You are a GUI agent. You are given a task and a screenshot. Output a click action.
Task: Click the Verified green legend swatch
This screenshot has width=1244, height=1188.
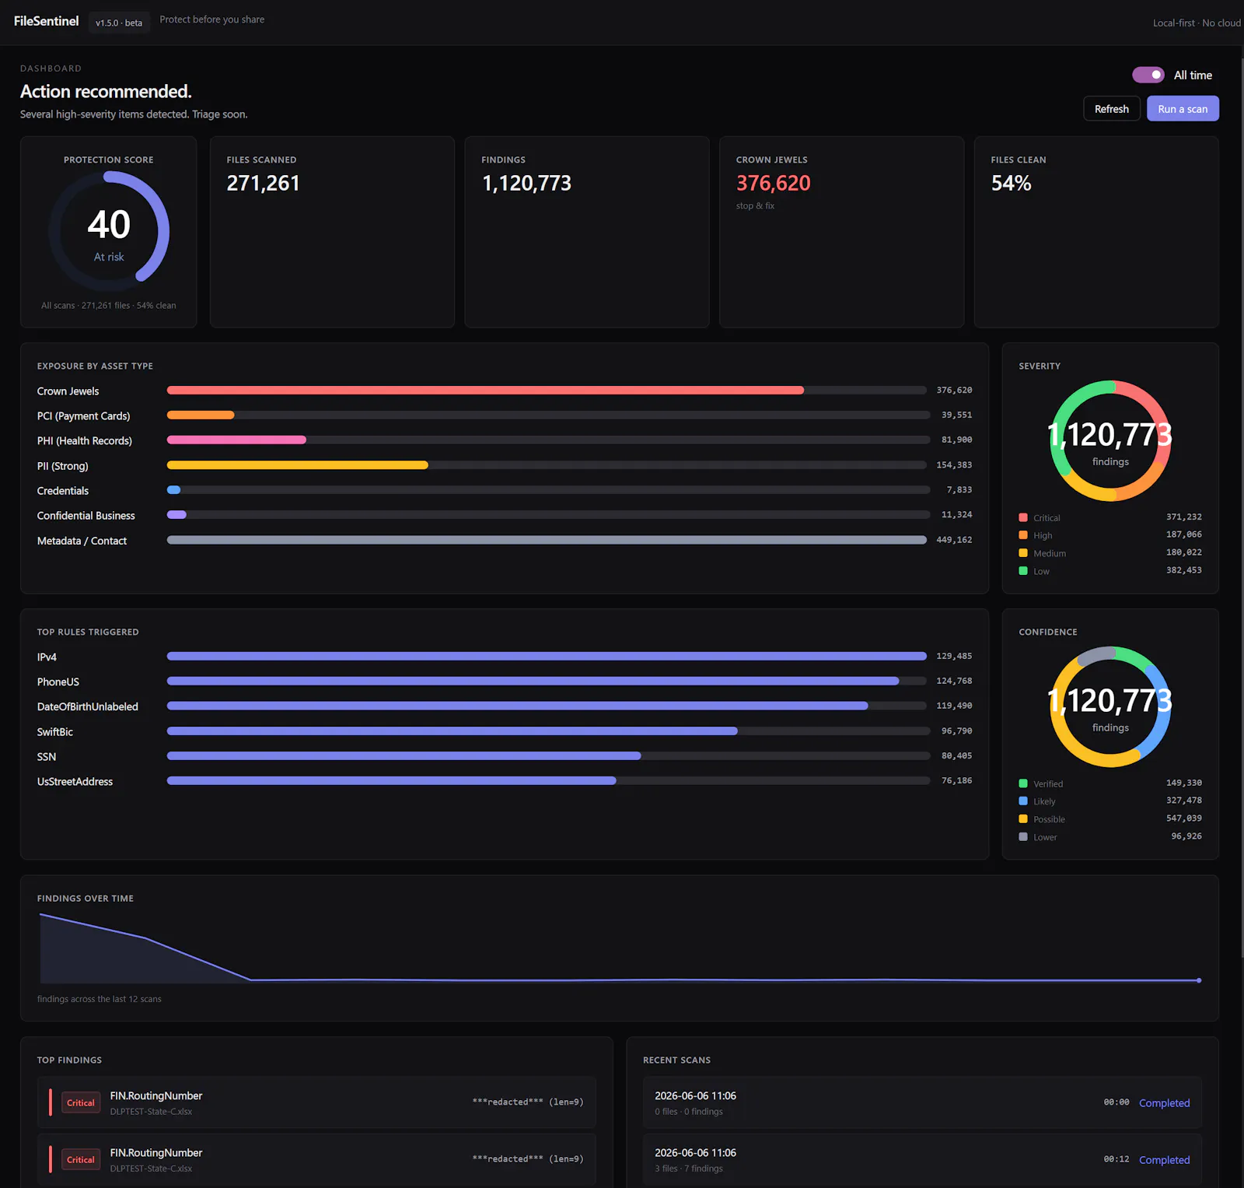[1023, 783]
